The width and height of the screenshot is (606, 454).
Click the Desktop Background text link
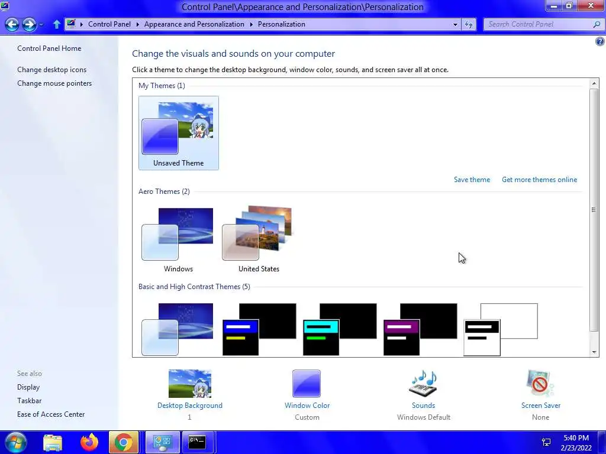(x=190, y=406)
